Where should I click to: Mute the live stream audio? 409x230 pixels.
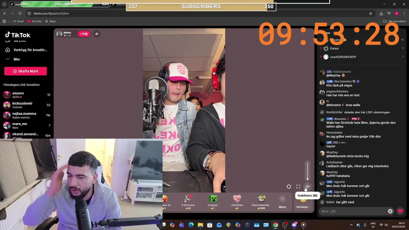click(307, 187)
